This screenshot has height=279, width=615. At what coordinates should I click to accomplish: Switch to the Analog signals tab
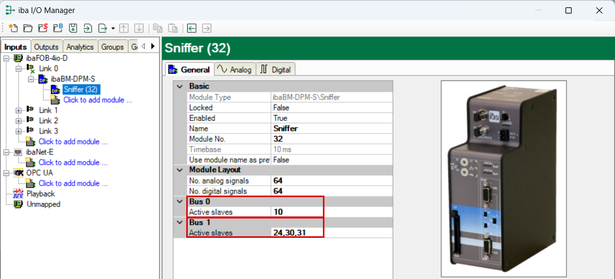235,70
